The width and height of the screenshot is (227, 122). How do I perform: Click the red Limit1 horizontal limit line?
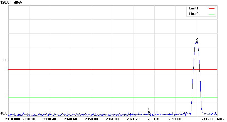[113, 69]
